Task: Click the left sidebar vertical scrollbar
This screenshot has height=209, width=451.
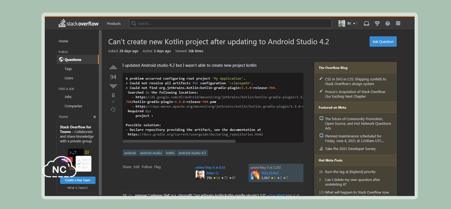Action: point(100,112)
